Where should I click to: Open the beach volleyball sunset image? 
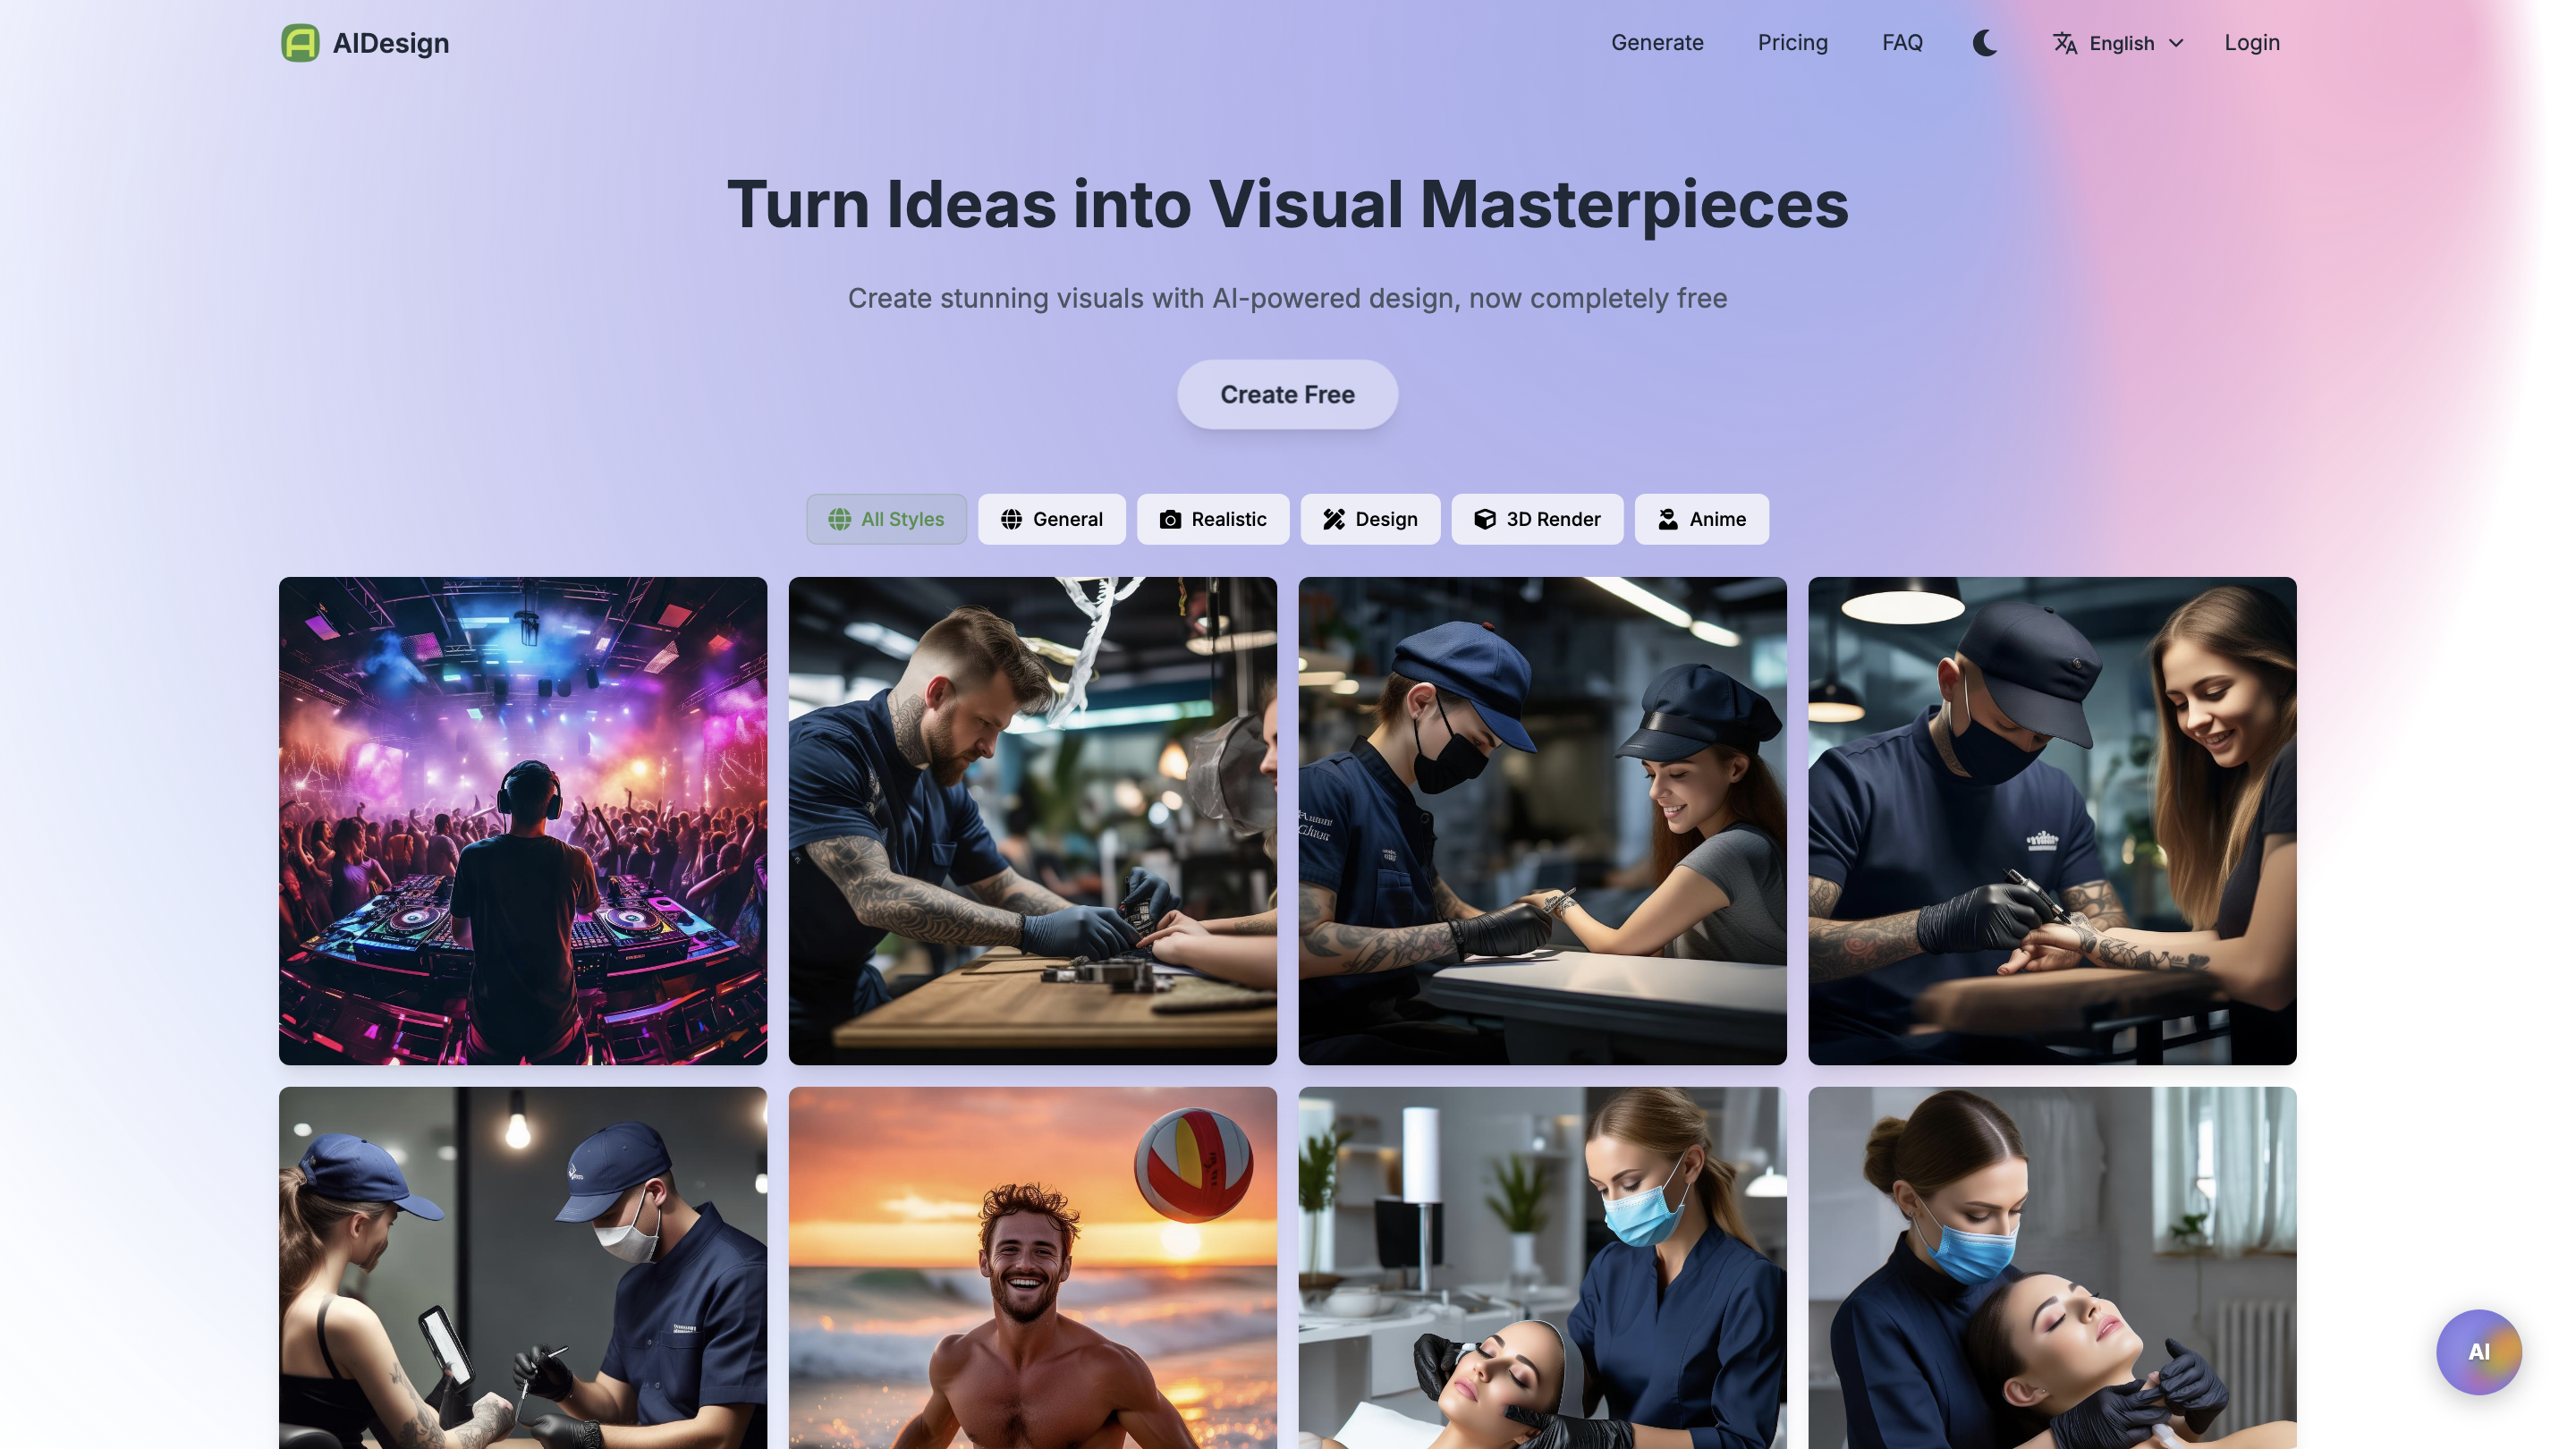(1032, 1267)
